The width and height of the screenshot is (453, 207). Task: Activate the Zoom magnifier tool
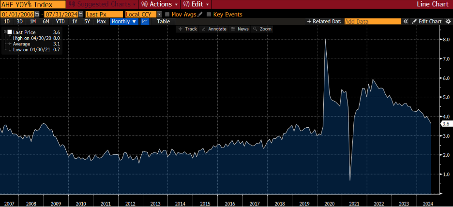point(262,29)
